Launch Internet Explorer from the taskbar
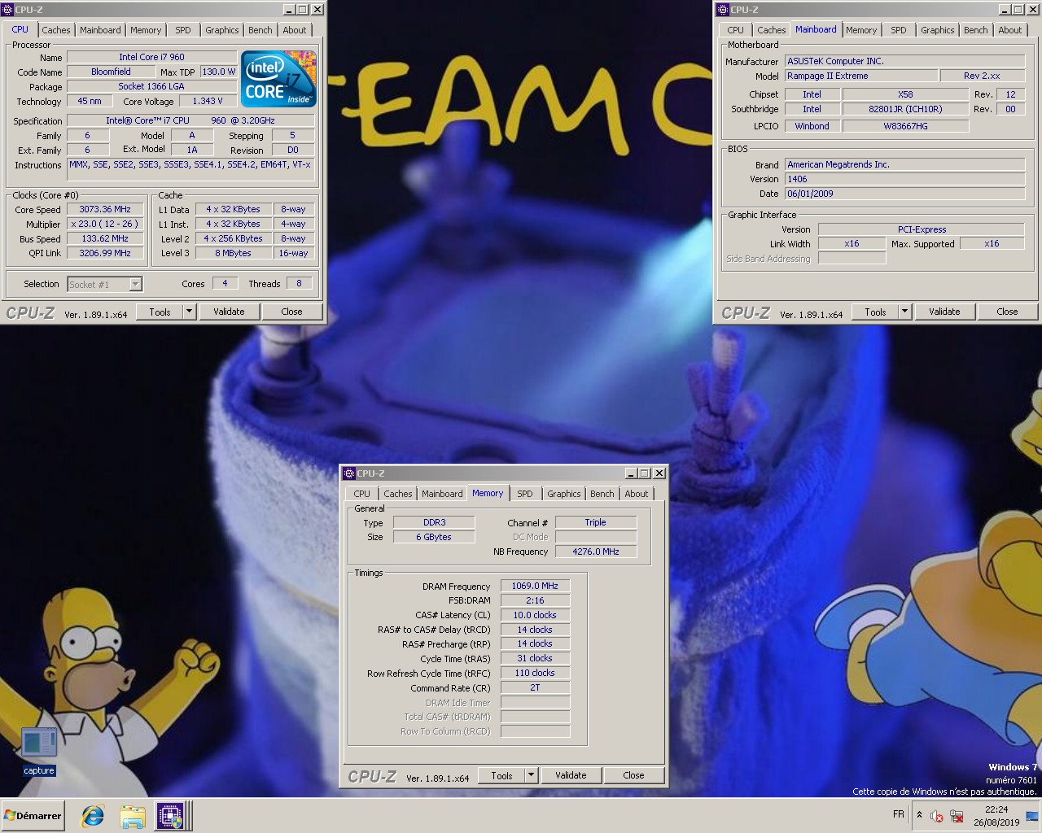1042x833 pixels. 93,816
